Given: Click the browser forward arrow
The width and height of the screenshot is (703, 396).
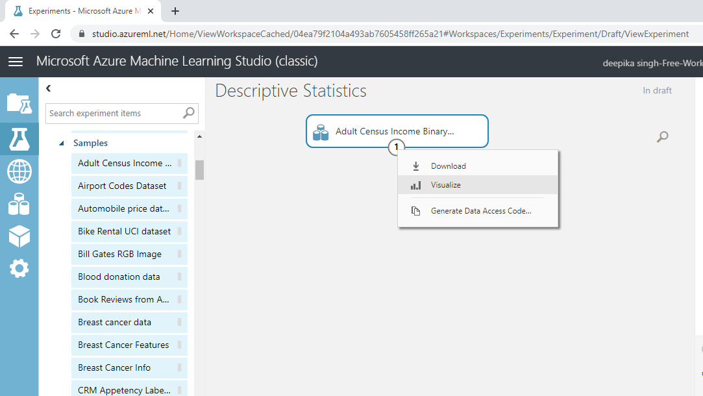Looking at the screenshot, I should click(35, 34).
